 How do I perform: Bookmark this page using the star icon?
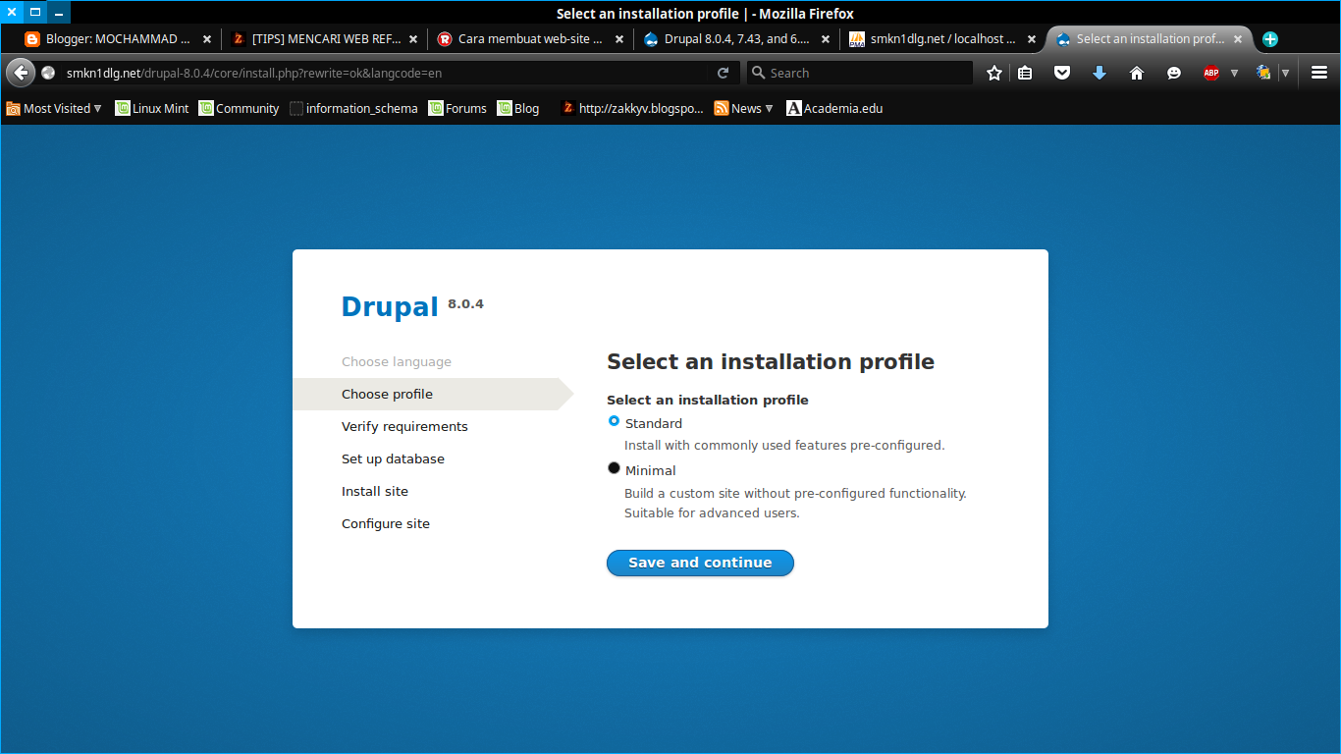[993, 72]
